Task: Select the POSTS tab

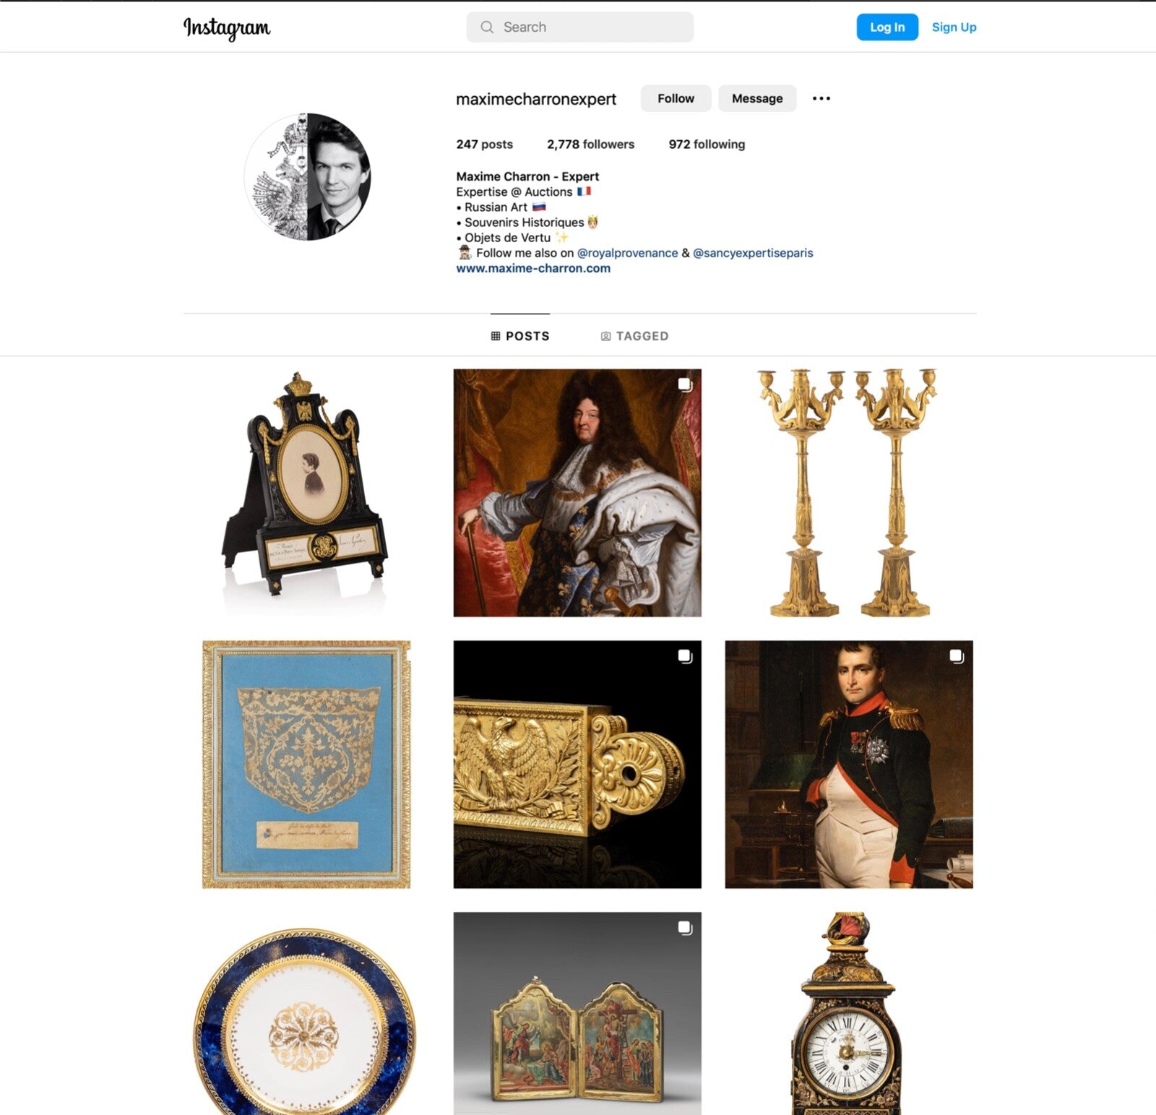Action: tap(520, 336)
